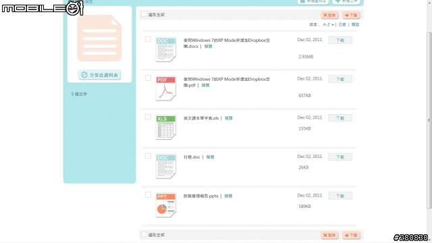This screenshot has width=432, height=243.
Task: Preview the .pptx file via its link
Action: 228,196
